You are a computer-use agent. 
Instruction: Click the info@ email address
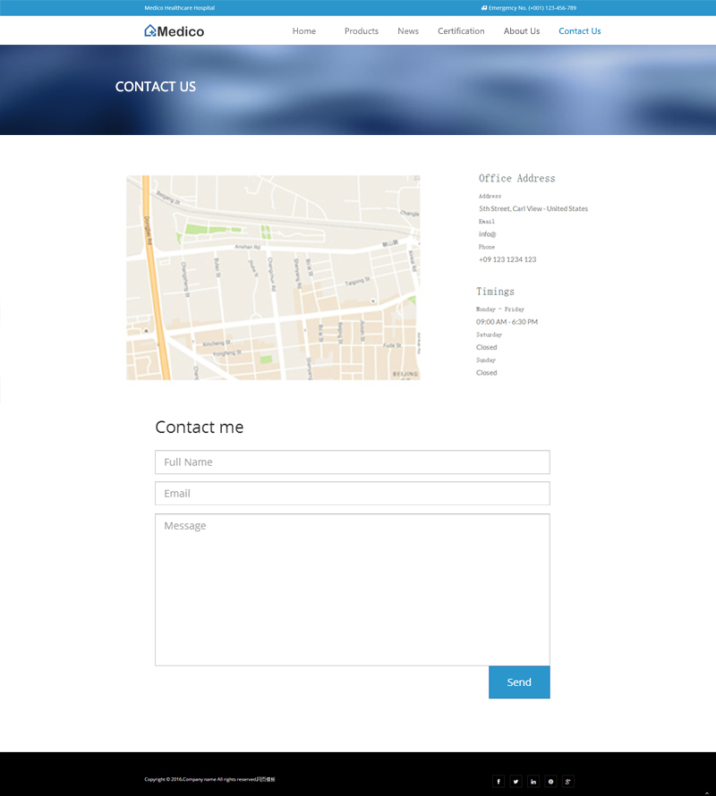coord(488,234)
